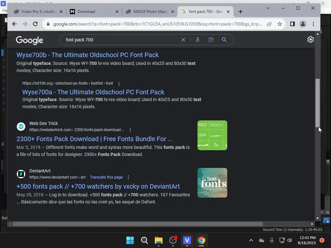Click the scroll right arrow
Screen dimensions: 331x248
coord(312,224)
